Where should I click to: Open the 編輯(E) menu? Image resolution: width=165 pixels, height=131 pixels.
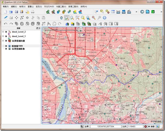point(14,6)
